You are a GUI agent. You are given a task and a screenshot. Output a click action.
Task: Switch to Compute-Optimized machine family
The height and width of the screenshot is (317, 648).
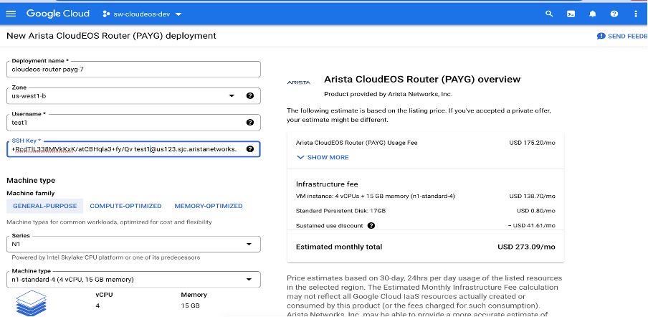[x=125, y=206]
